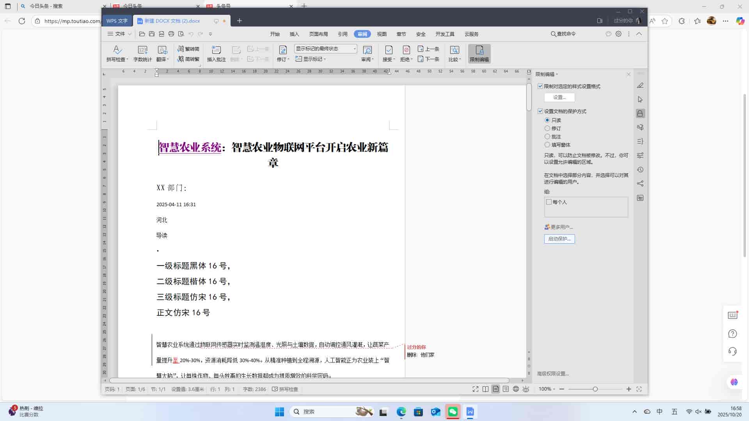Image resolution: width=749 pixels, height=421 pixels.
Task: Switch to the 引用 tab
Action: click(343, 34)
